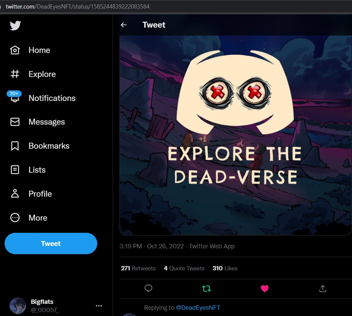This screenshot has width=352, height=316.
Task: Unlike the tweet with the pink heart
Action: coord(264,288)
